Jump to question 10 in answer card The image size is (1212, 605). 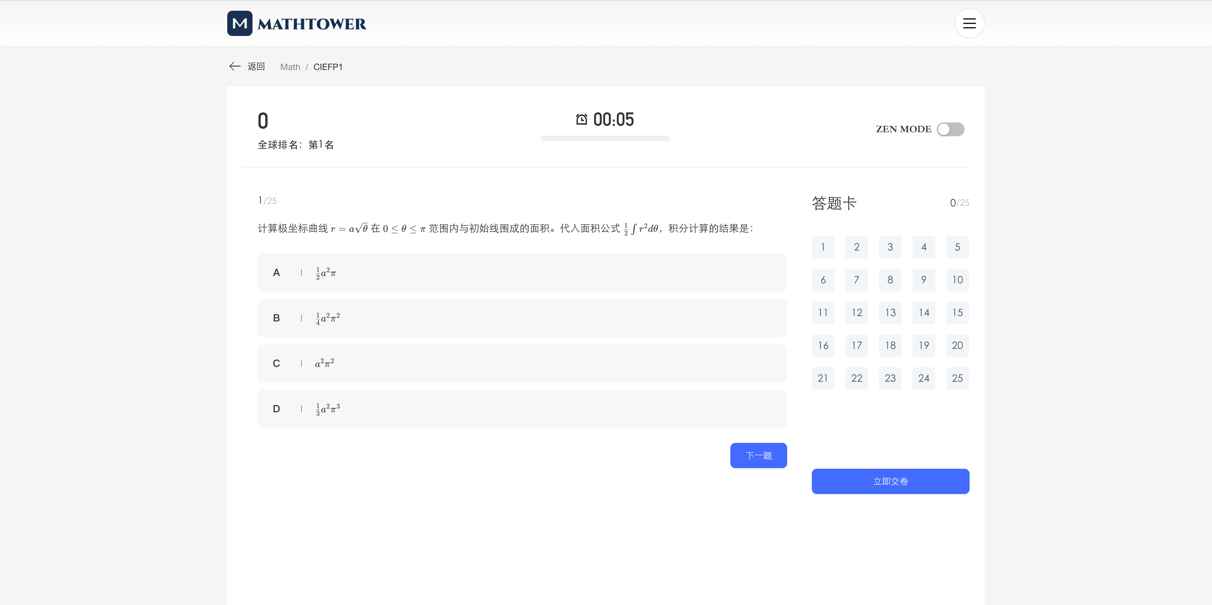pos(958,280)
